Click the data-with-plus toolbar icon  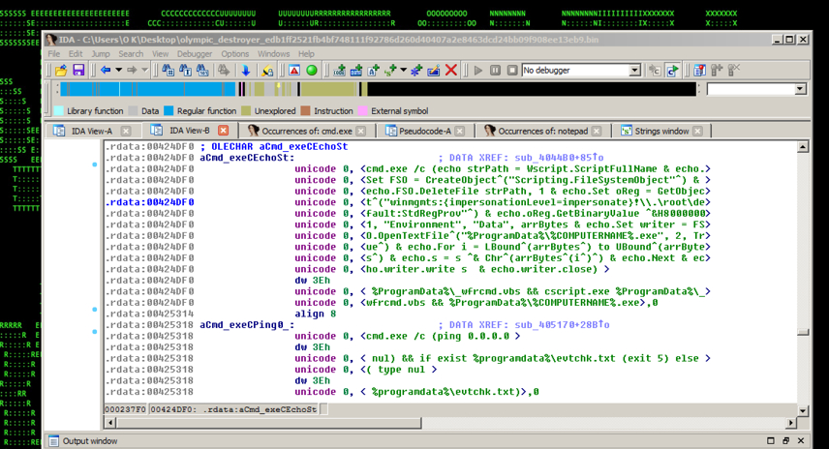[356, 71]
